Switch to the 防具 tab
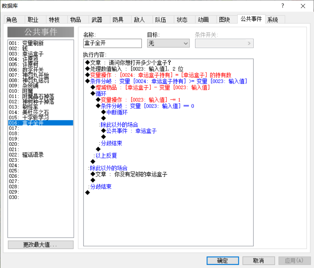Viewport: 314px width, 268px height. (x=121, y=20)
